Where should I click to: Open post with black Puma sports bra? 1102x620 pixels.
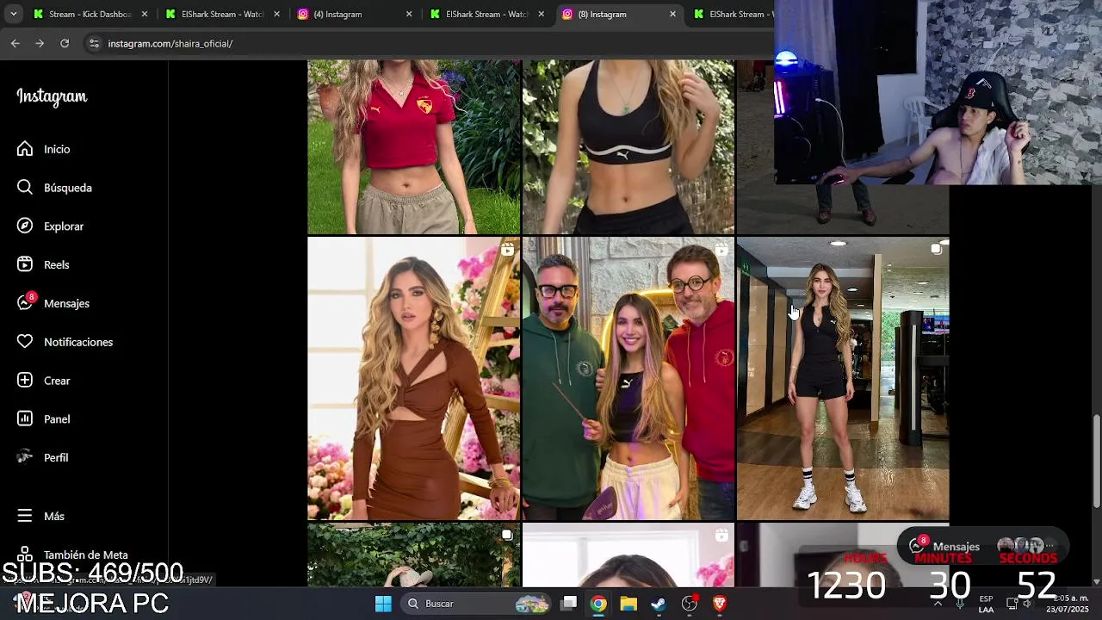pyautogui.click(x=628, y=146)
